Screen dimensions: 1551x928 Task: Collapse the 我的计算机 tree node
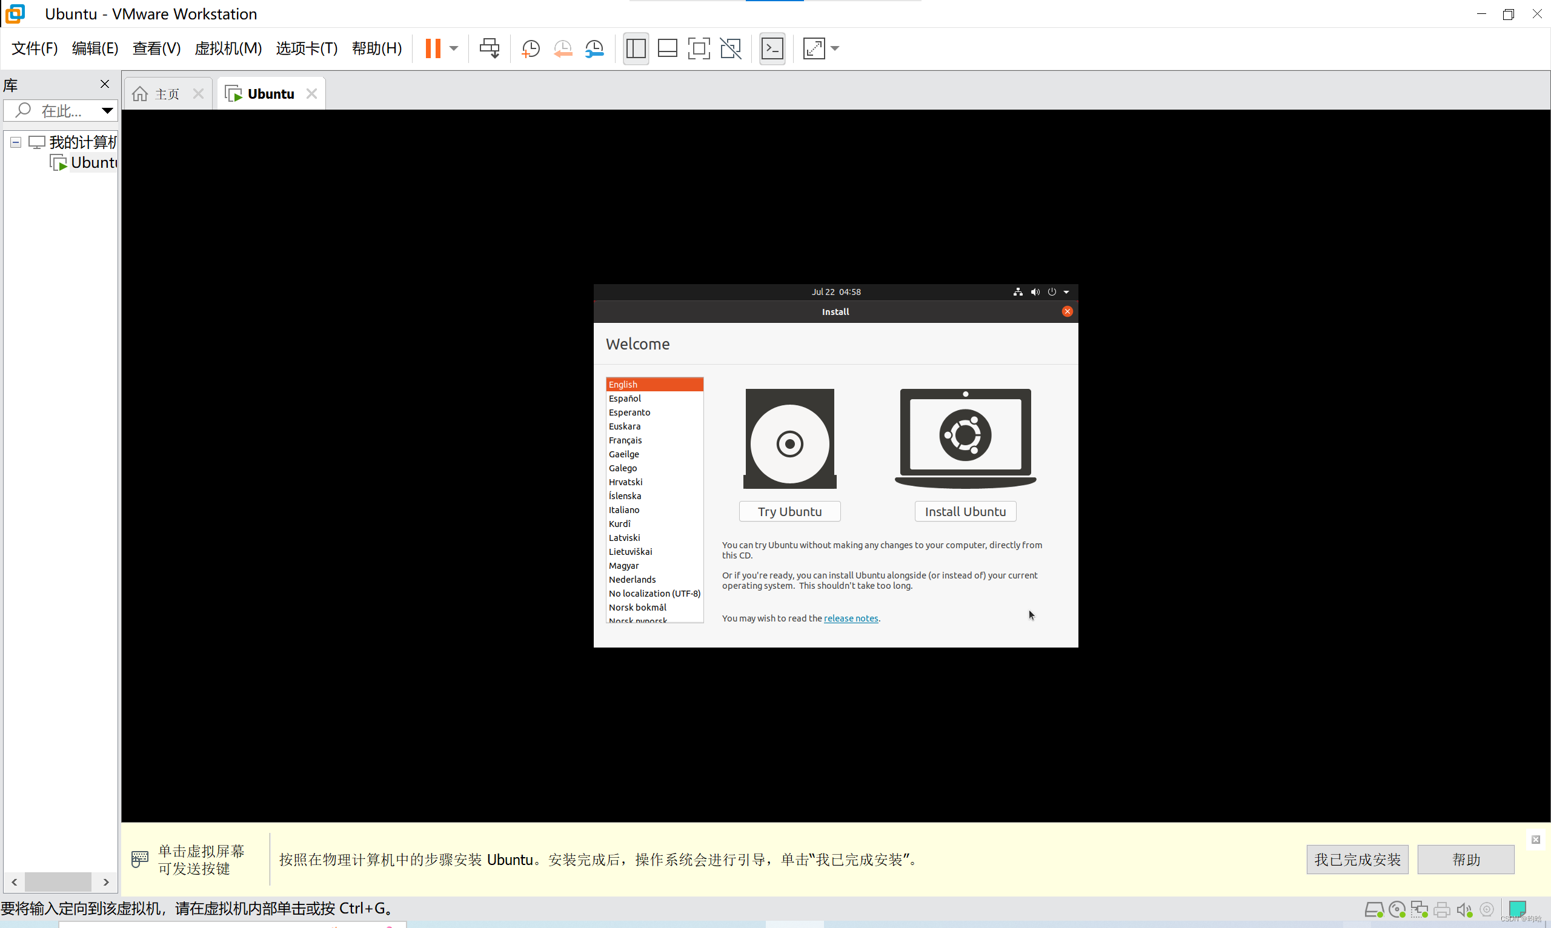point(15,142)
